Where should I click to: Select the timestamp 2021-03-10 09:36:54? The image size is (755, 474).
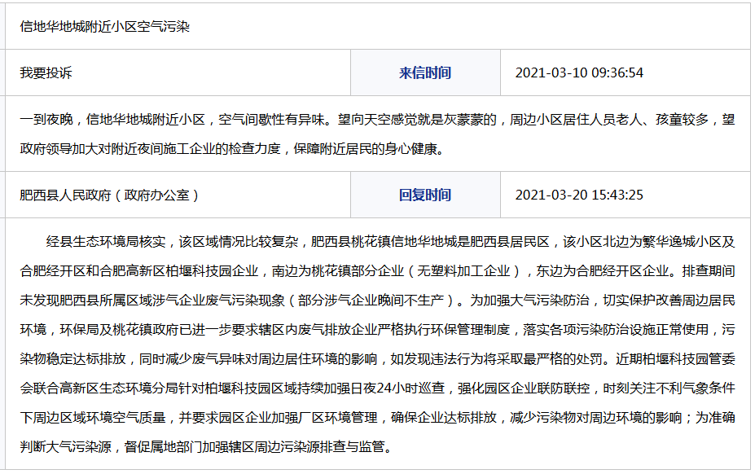tap(579, 72)
